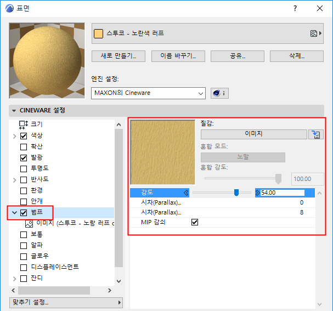The height and width of the screenshot is (311, 333).
Task: Click the surface image library icon in name bar
Action: [x=313, y=33]
